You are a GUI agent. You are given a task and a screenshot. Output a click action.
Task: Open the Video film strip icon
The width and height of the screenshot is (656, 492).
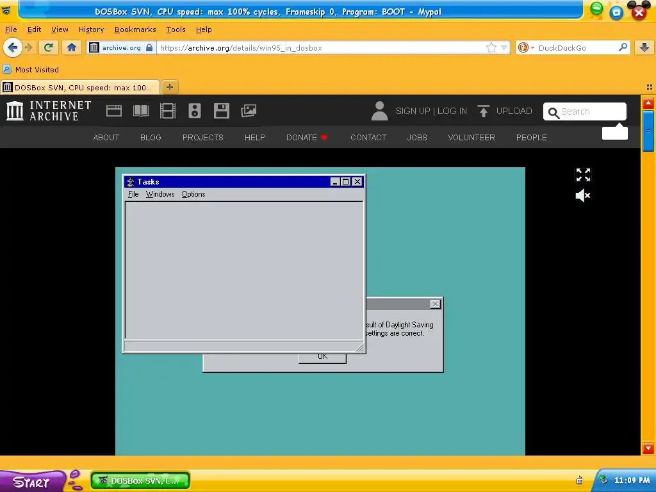pos(167,111)
